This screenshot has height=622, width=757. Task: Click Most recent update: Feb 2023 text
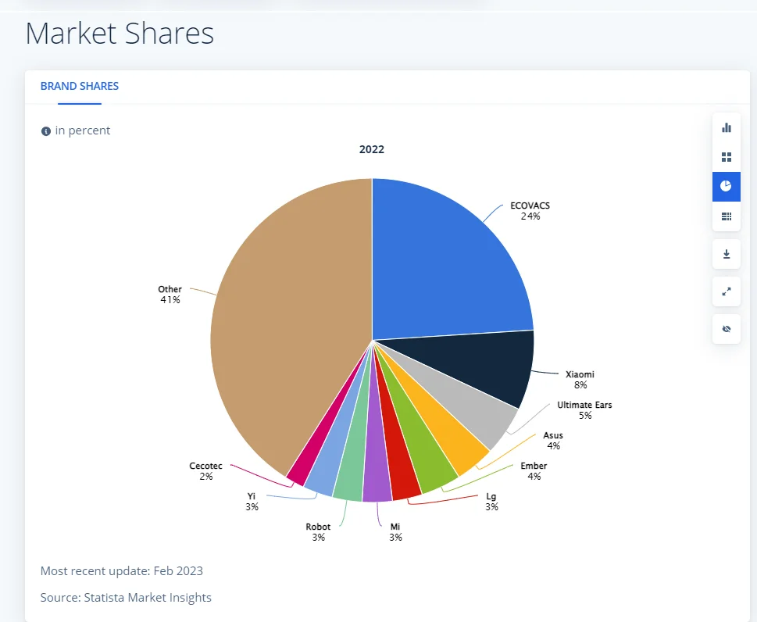point(122,570)
